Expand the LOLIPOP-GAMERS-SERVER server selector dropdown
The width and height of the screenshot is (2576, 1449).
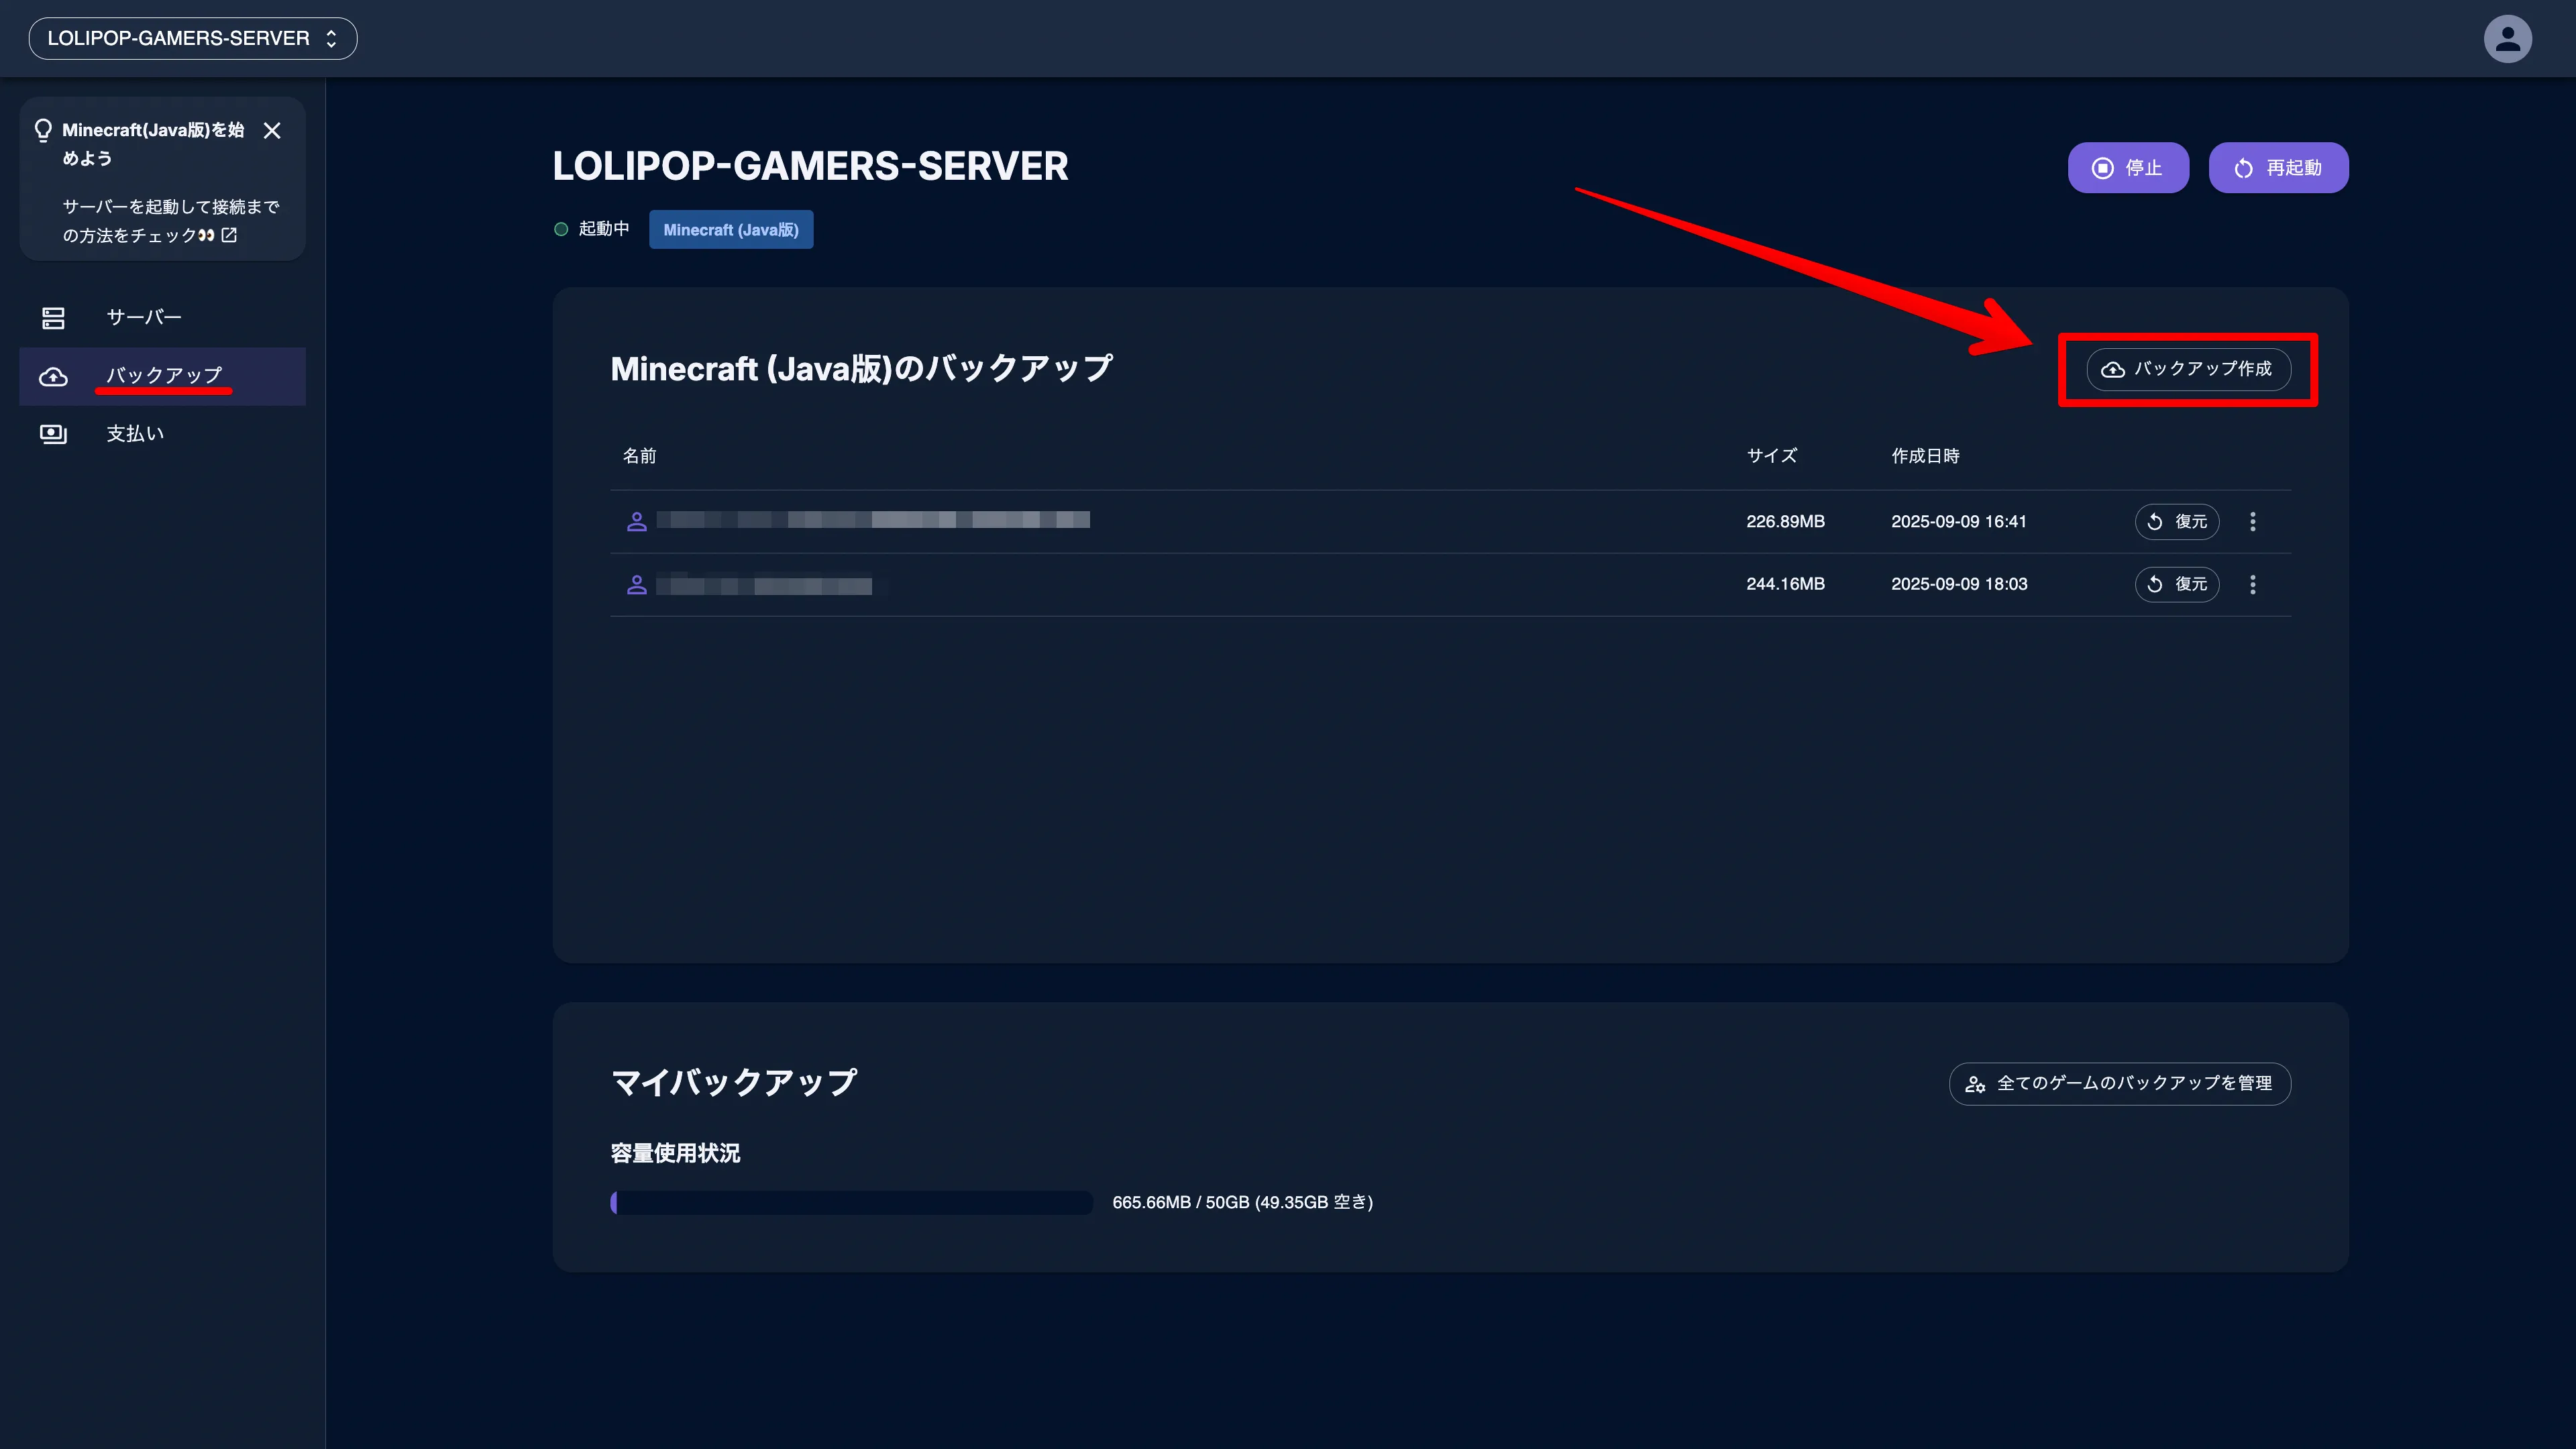[192, 39]
